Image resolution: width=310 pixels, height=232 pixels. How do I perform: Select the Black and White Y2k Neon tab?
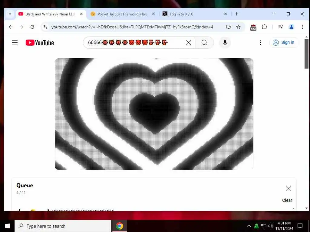coord(51,14)
